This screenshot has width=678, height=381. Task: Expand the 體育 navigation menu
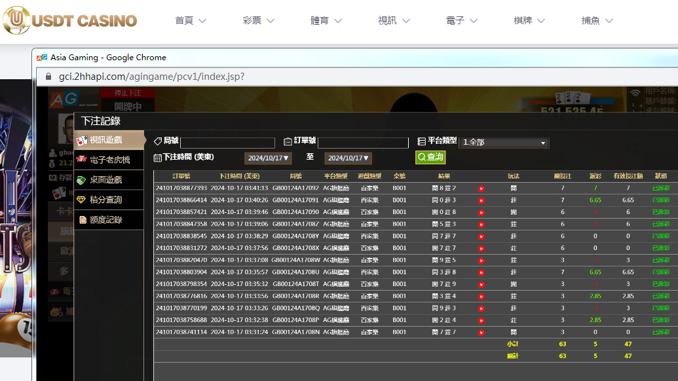click(328, 21)
